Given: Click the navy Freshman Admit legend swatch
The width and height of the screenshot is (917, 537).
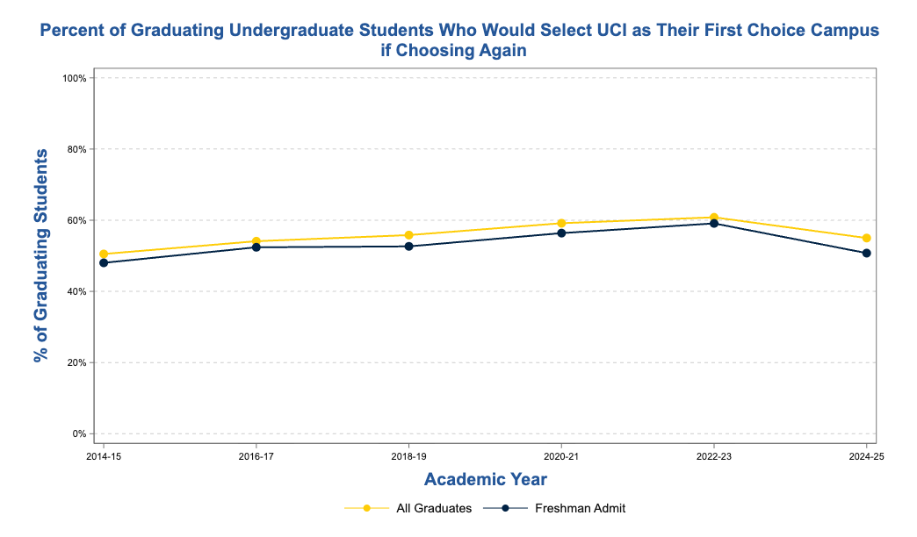Looking at the screenshot, I should (505, 508).
